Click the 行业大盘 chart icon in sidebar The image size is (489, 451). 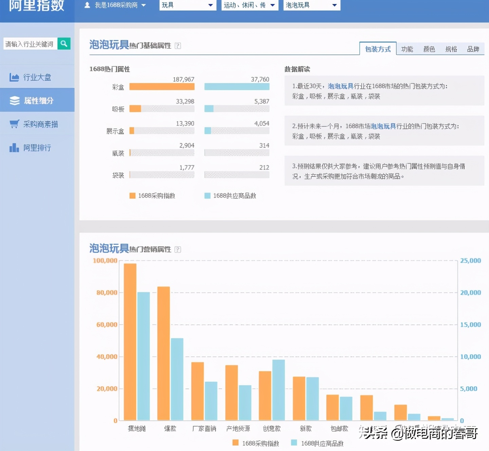pyautogui.click(x=14, y=78)
